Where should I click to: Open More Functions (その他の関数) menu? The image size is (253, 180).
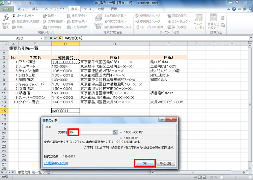pos(79,27)
